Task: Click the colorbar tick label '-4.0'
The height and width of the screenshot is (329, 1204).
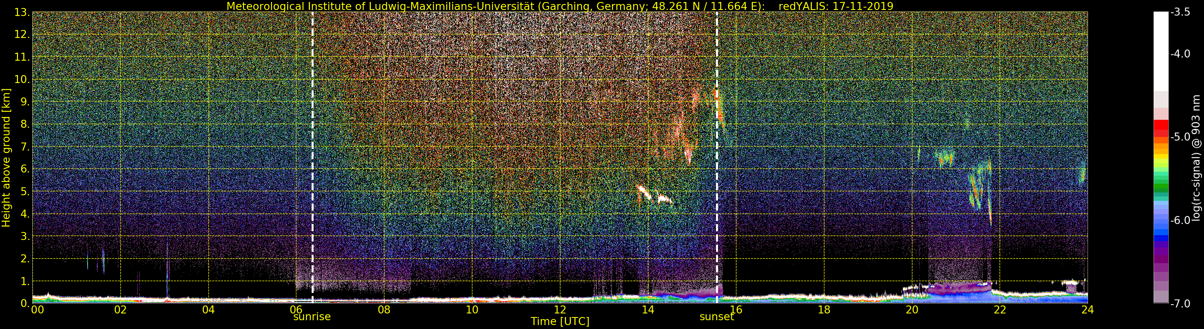Action: click(x=1180, y=54)
